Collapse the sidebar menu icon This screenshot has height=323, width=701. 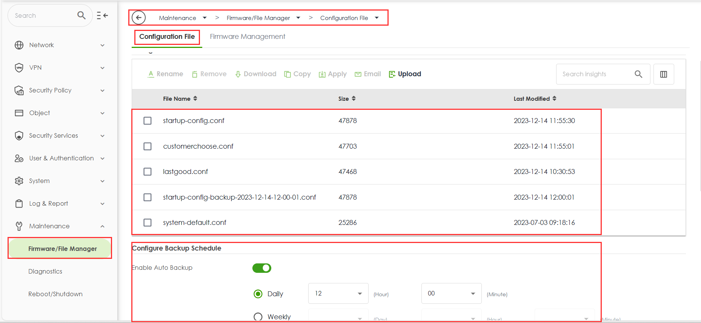click(102, 15)
